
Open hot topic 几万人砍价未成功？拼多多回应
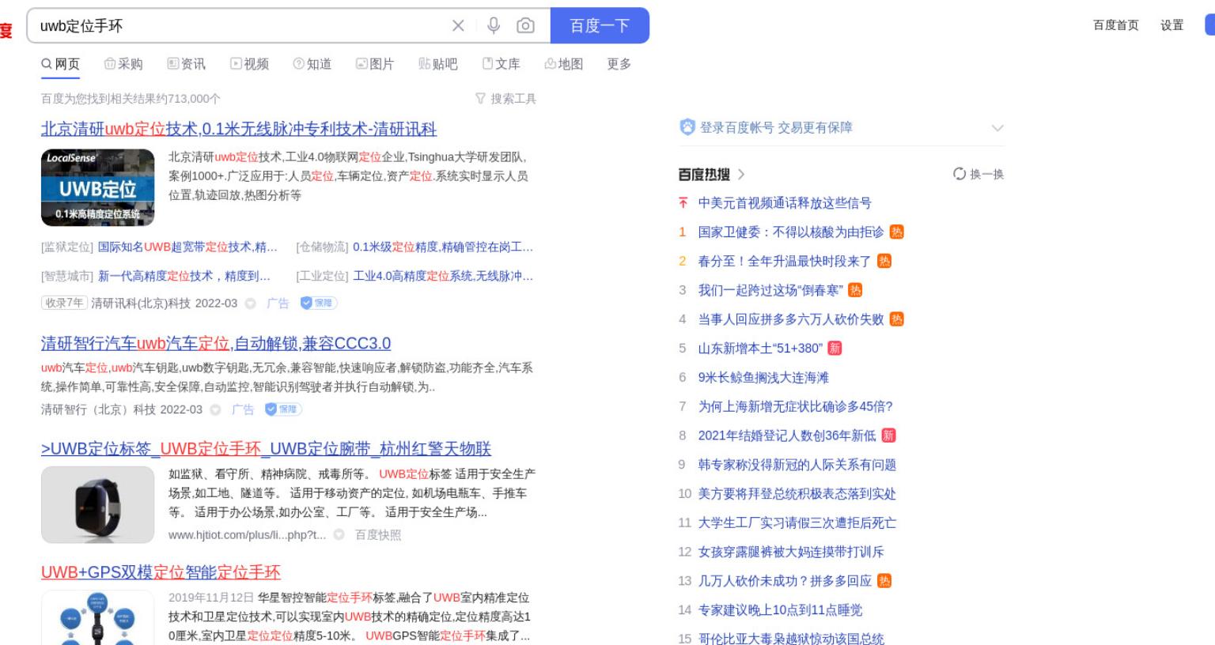point(785,581)
